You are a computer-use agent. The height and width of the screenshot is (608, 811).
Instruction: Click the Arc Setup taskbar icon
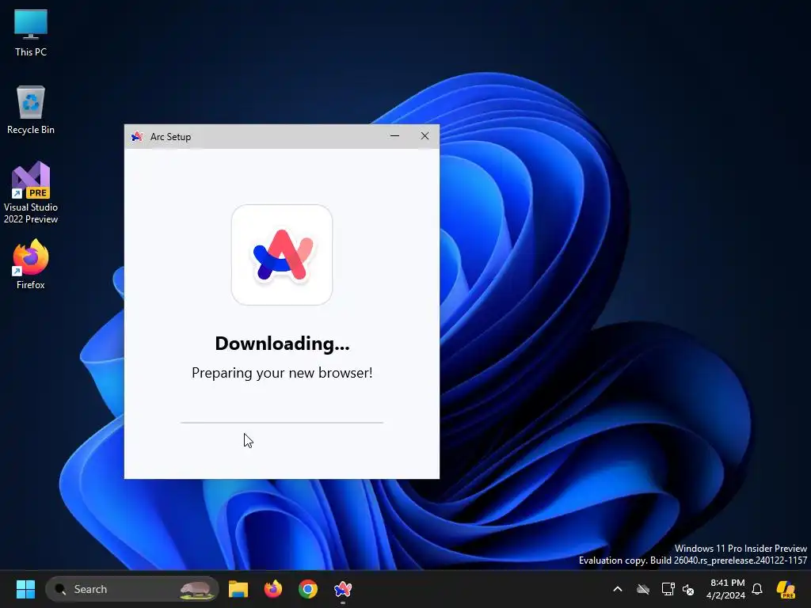coord(342,589)
